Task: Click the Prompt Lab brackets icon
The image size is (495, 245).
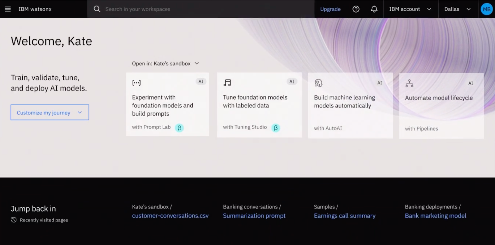Action: pos(136,82)
